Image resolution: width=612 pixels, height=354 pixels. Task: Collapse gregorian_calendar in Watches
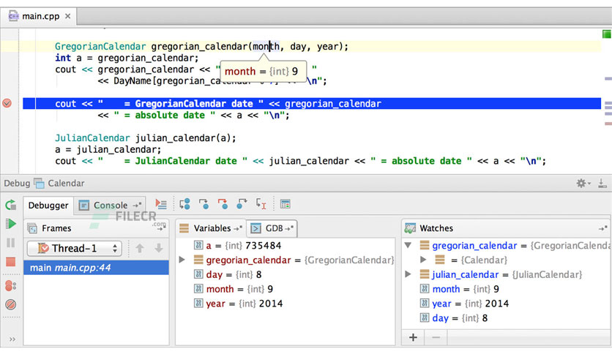[408, 245]
